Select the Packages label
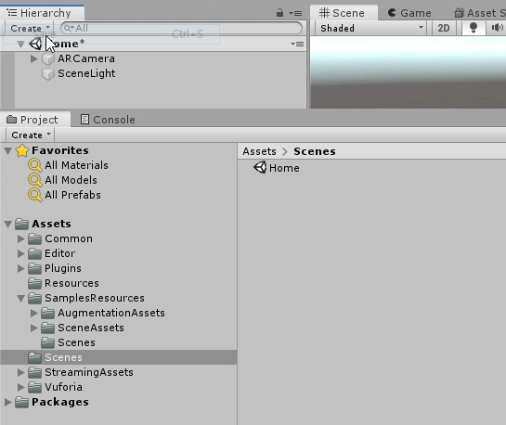Image resolution: width=506 pixels, height=425 pixels. coord(60,402)
